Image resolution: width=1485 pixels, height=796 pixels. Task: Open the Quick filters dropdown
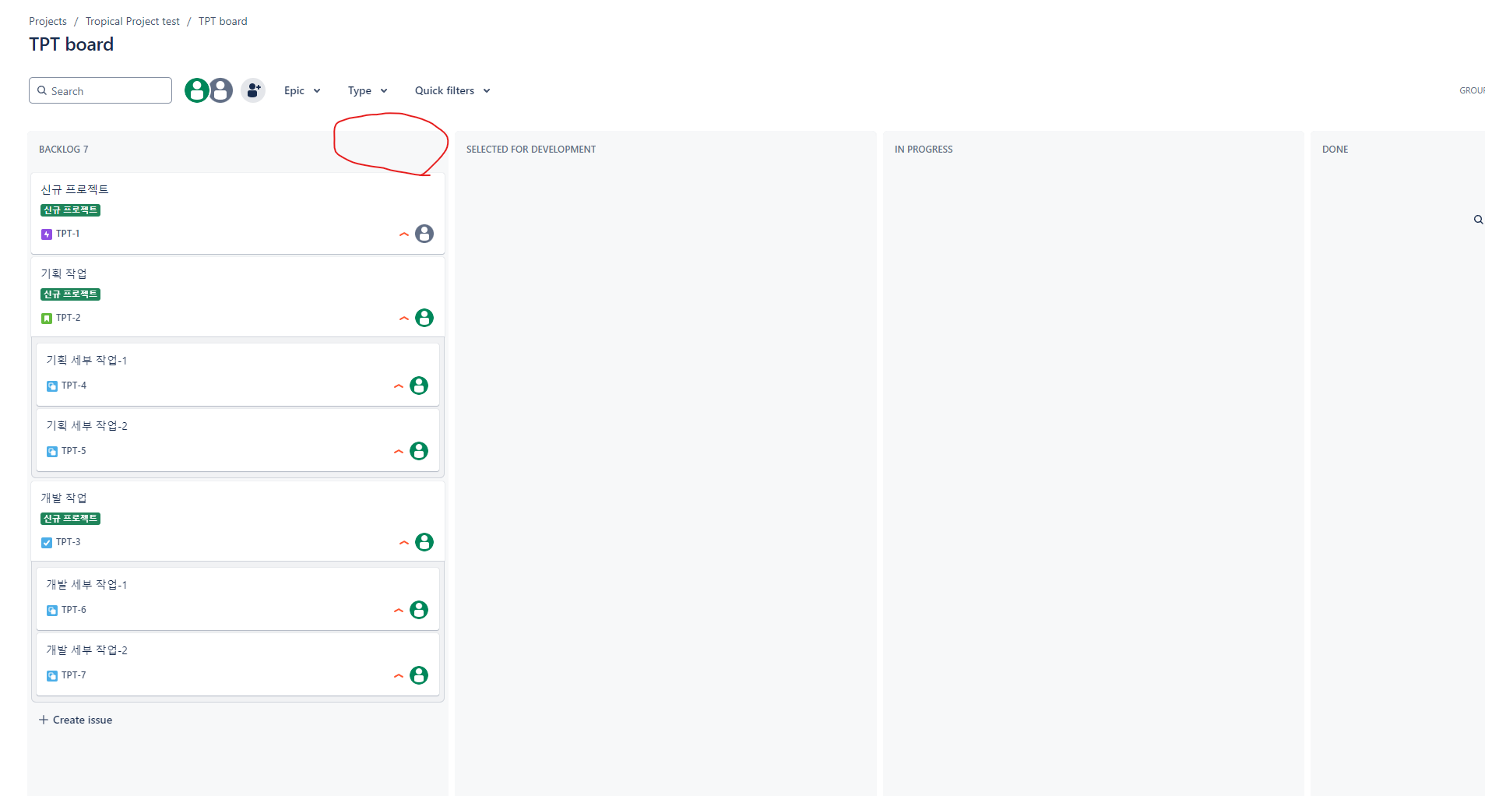click(452, 90)
